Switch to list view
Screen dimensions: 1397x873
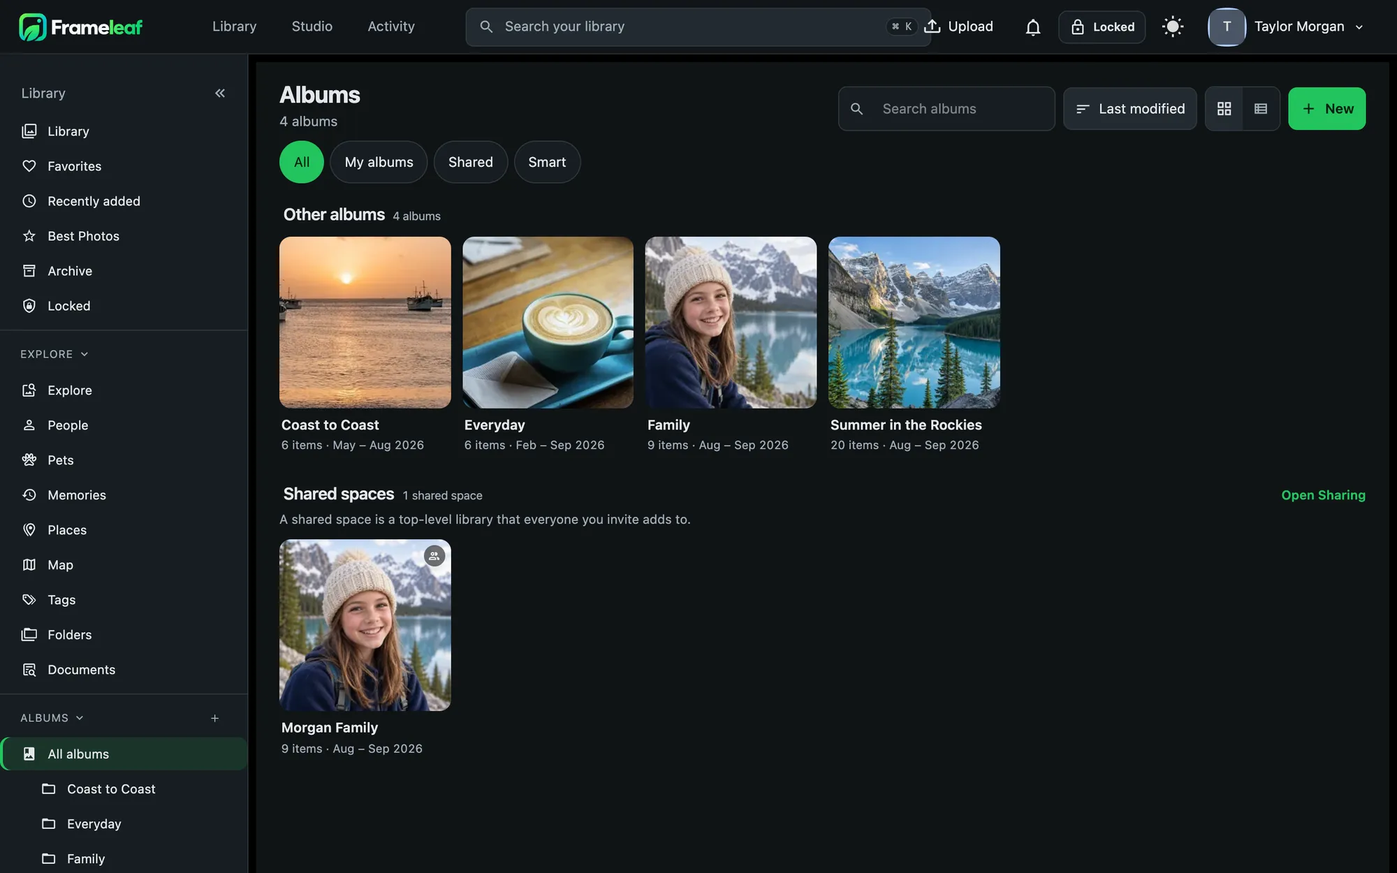[x=1261, y=109]
